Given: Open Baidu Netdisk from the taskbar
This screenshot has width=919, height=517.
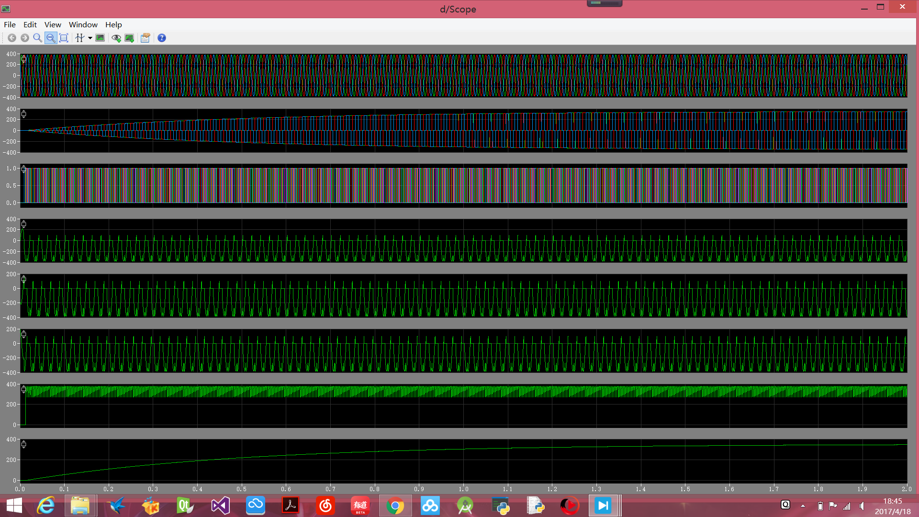Looking at the screenshot, I should pyautogui.click(x=430, y=506).
